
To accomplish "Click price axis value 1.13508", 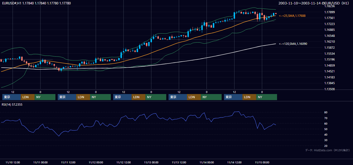I will (329, 89).
